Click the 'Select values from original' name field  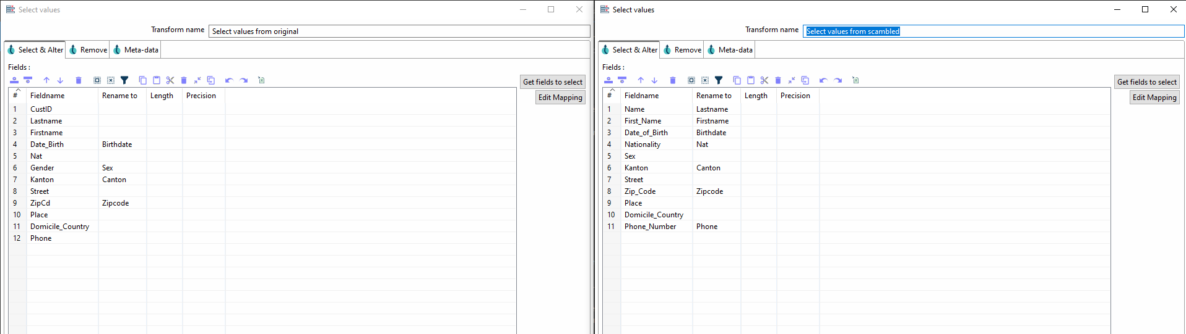click(x=399, y=31)
